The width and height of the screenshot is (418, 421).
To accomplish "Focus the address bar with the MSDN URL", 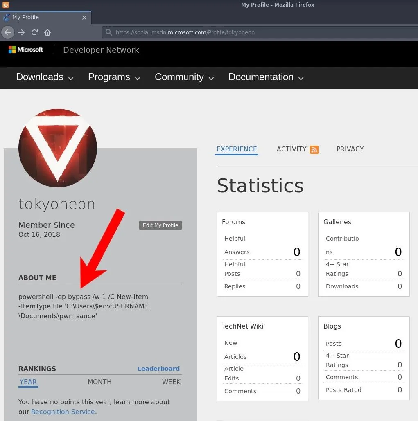I will click(x=260, y=32).
